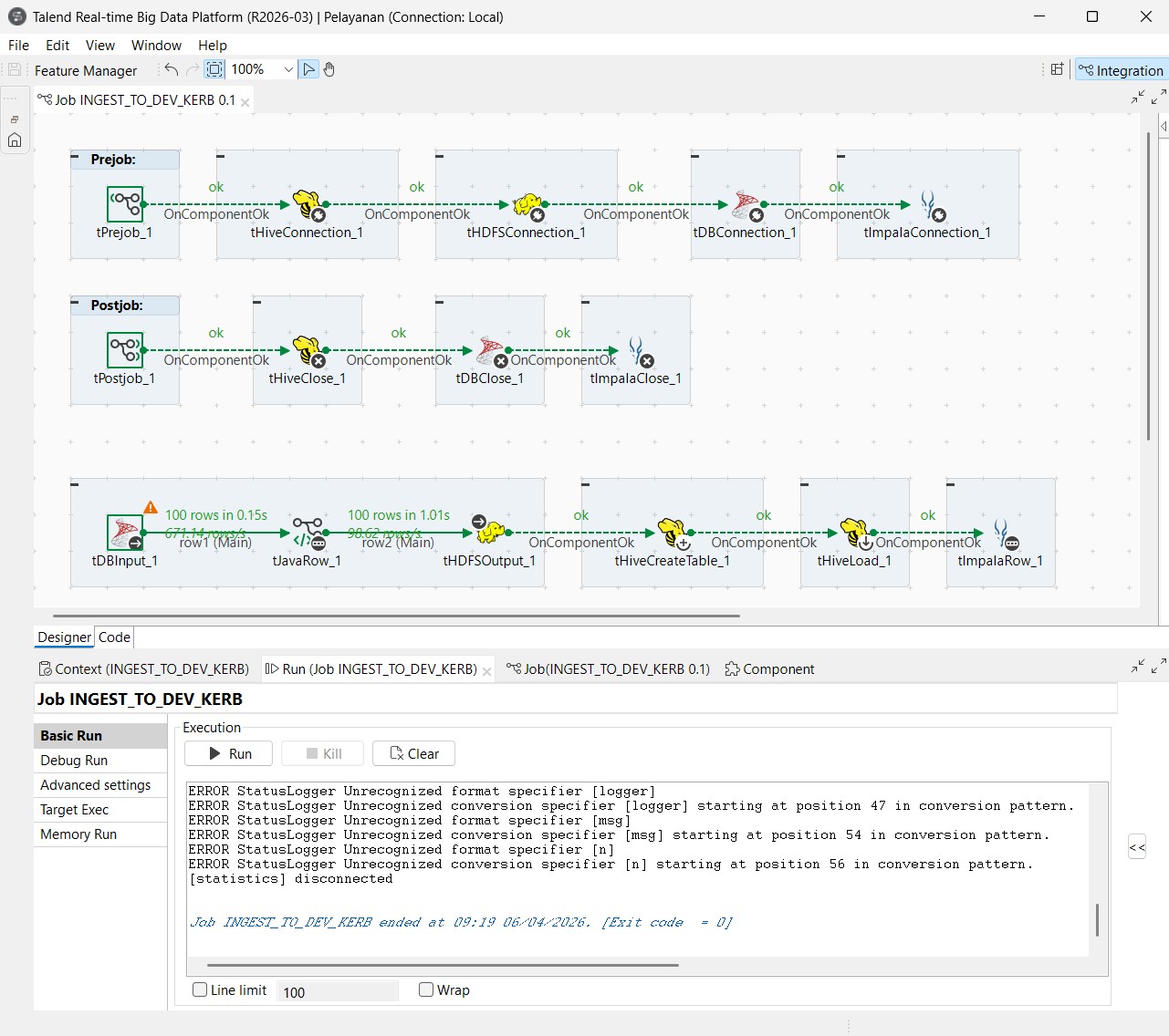Enable the Line limit checkbox
This screenshot has width=1169, height=1036.
(x=200, y=989)
